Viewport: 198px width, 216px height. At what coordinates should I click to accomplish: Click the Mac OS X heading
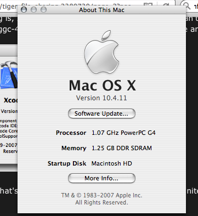click(x=103, y=86)
